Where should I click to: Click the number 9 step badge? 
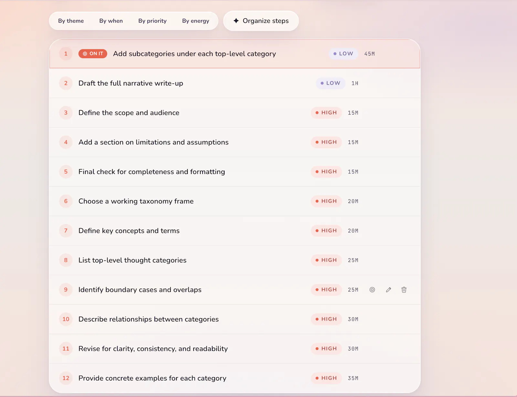[x=66, y=290]
